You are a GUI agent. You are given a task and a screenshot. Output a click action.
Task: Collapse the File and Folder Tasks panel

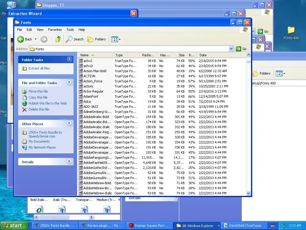coord(69,82)
